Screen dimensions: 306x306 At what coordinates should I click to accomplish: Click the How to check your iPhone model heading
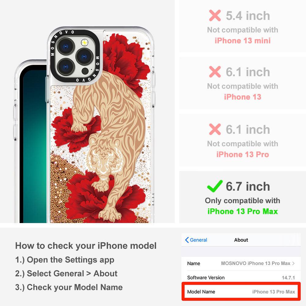pyautogui.click(x=86, y=246)
